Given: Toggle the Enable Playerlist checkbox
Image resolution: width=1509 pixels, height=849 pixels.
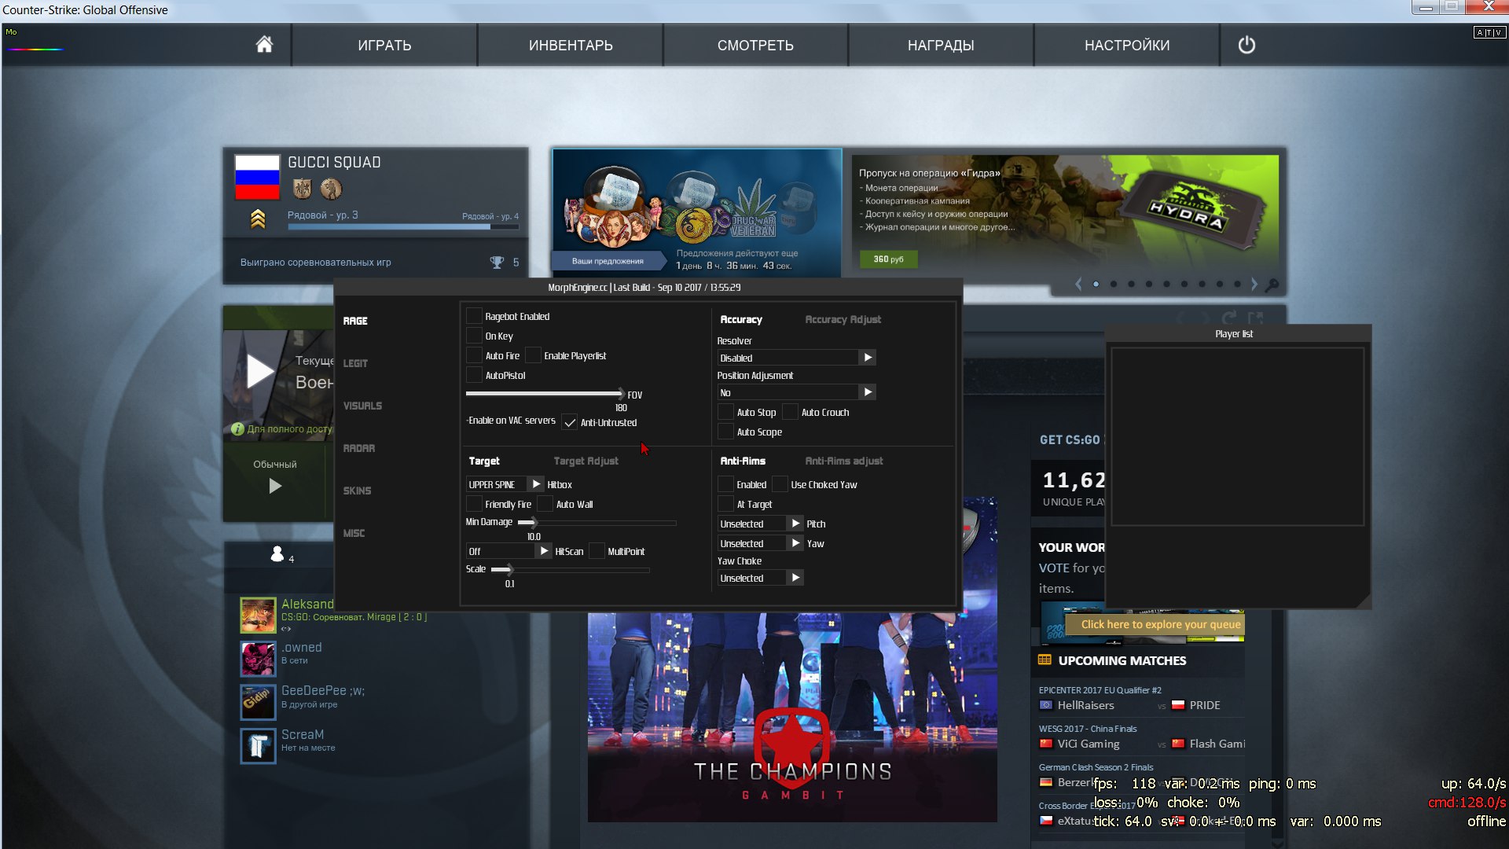Looking at the screenshot, I should [533, 355].
